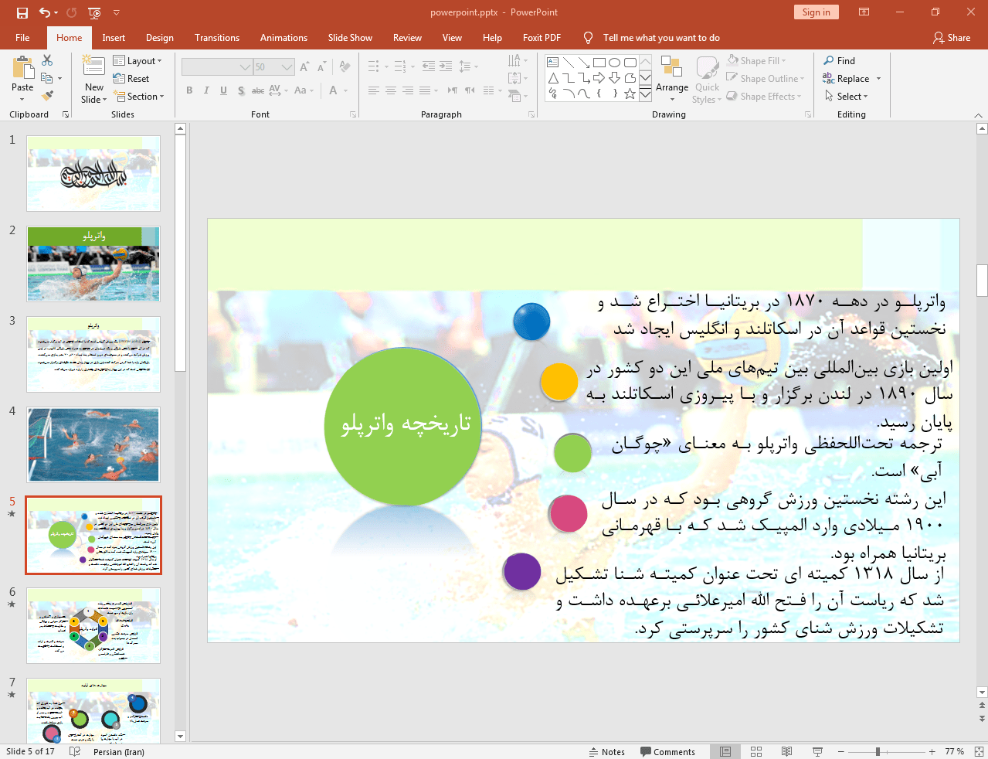Select the Format Painter brush
Image resolution: width=988 pixels, height=759 pixels.
[47, 96]
